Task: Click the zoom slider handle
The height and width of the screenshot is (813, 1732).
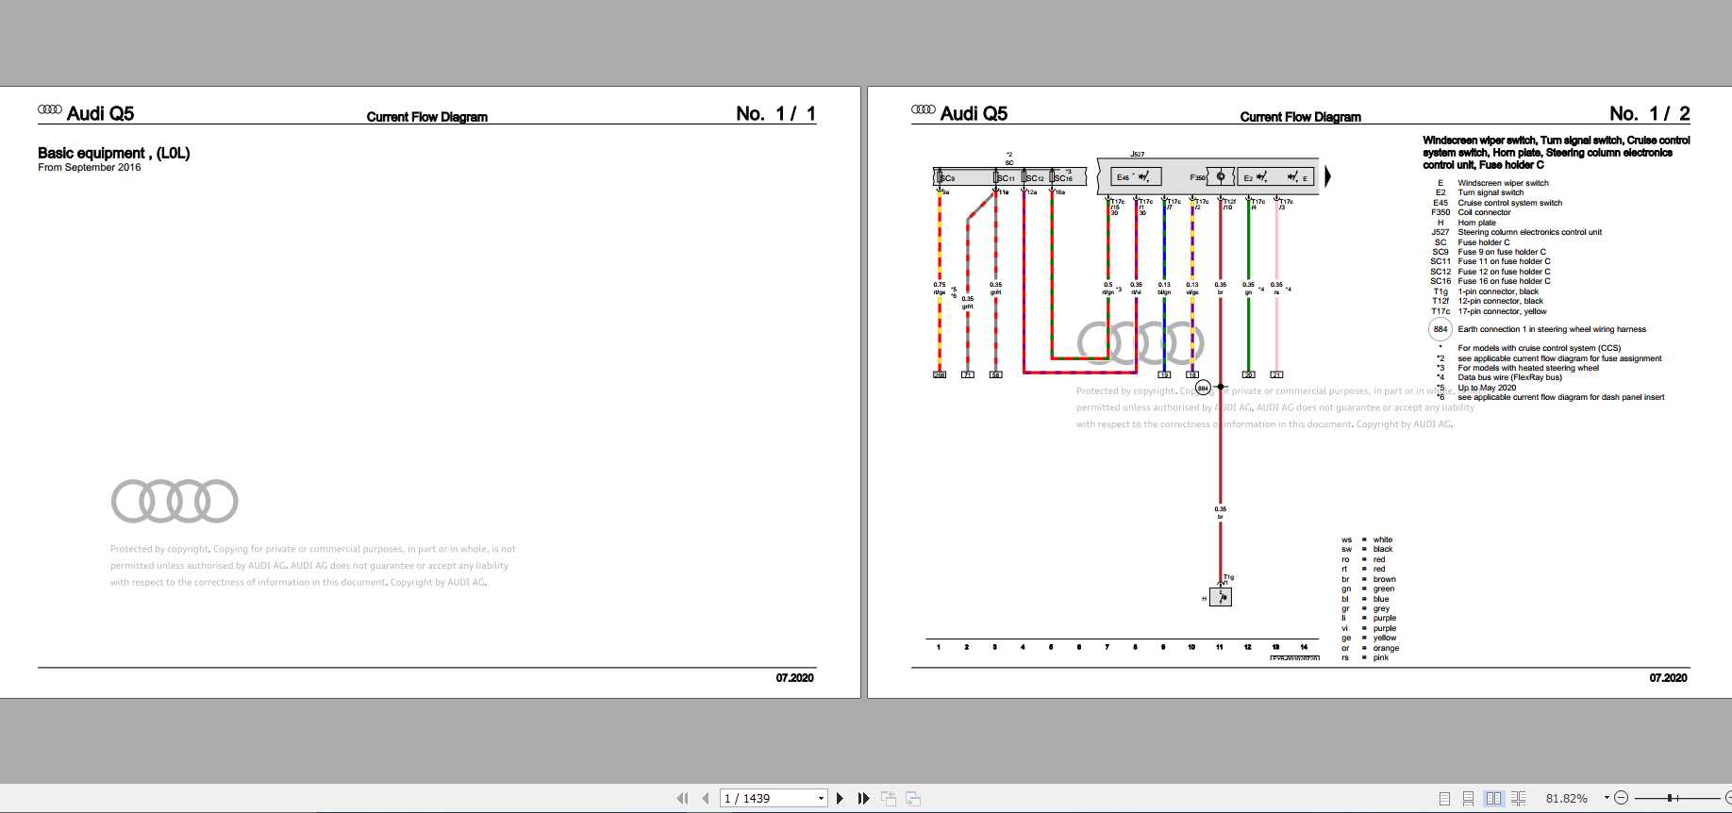Action: tap(1670, 798)
